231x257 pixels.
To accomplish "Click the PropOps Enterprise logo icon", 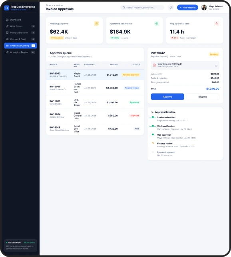I will coord(6,8).
